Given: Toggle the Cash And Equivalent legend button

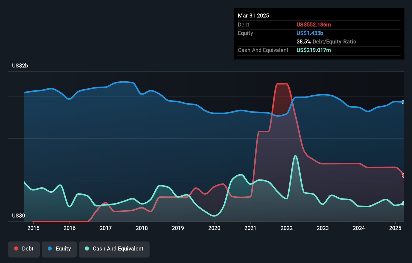Looking at the screenshot, I should [114, 249].
